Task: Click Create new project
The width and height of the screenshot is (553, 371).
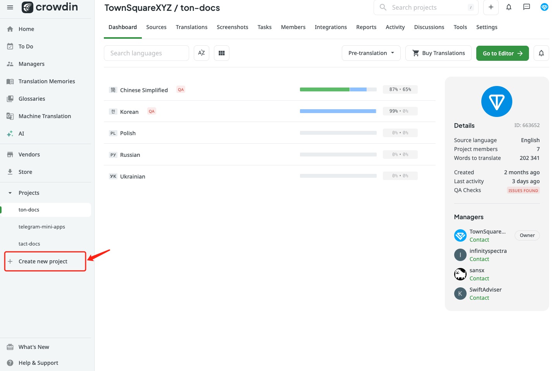Action: pyautogui.click(x=45, y=261)
